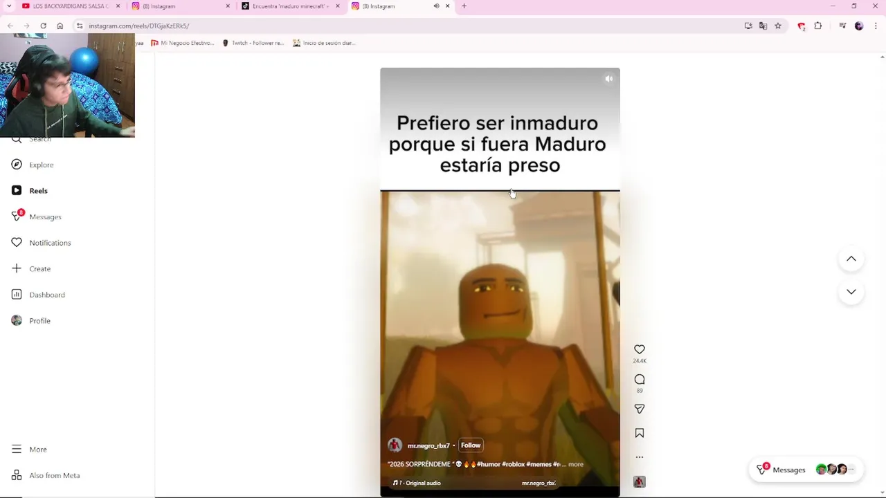Go to the next reel arrow
Image resolution: width=886 pixels, height=498 pixels.
tap(851, 292)
